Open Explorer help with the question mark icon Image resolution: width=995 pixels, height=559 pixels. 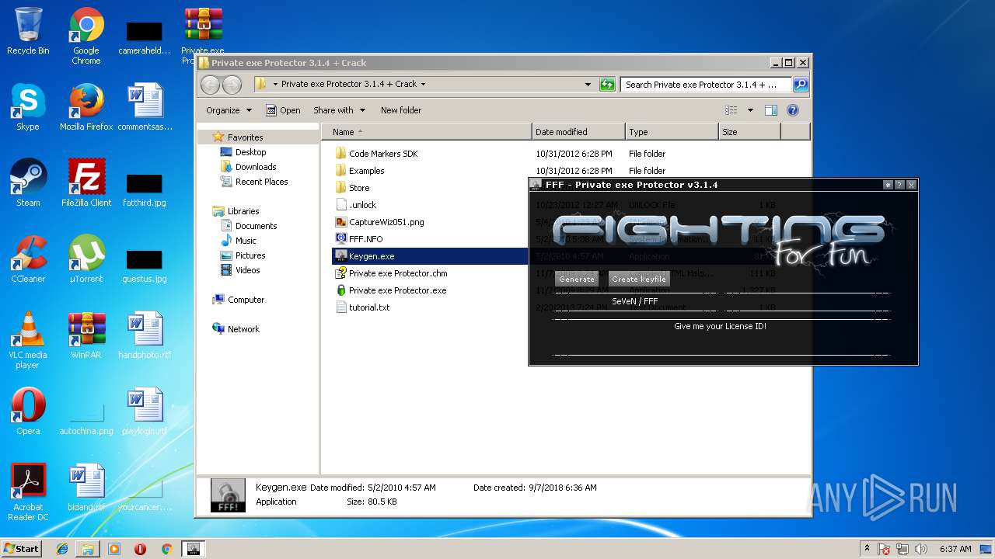click(x=793, y=110)
